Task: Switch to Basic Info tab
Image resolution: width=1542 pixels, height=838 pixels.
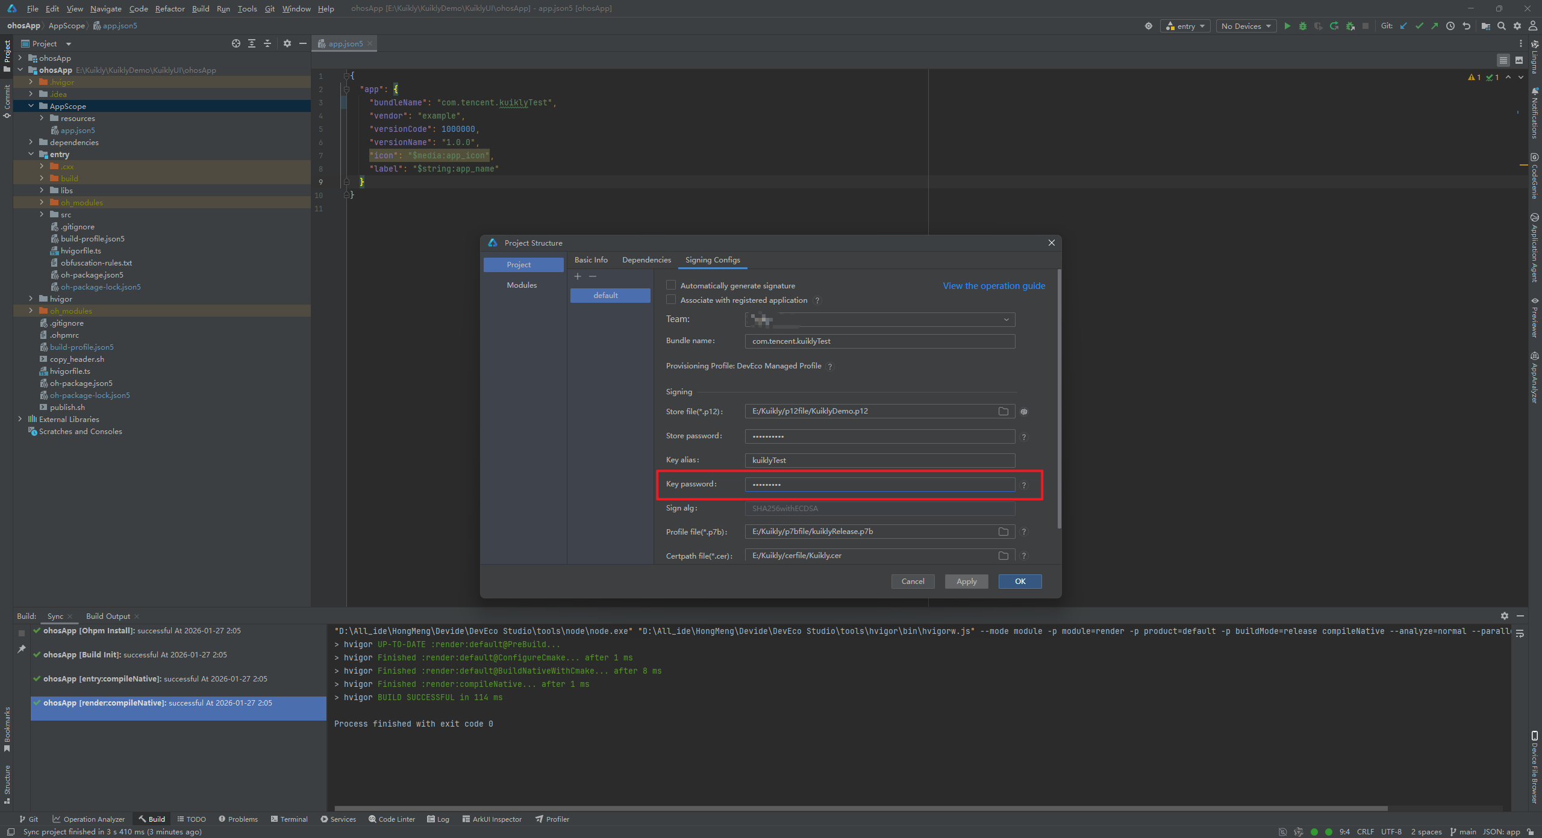Action: coord(590,260)
